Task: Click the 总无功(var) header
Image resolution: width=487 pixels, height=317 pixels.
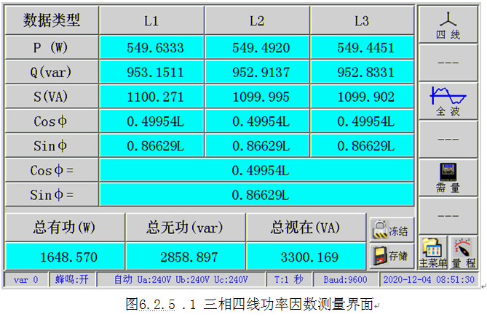Action: tap(186, 228)
